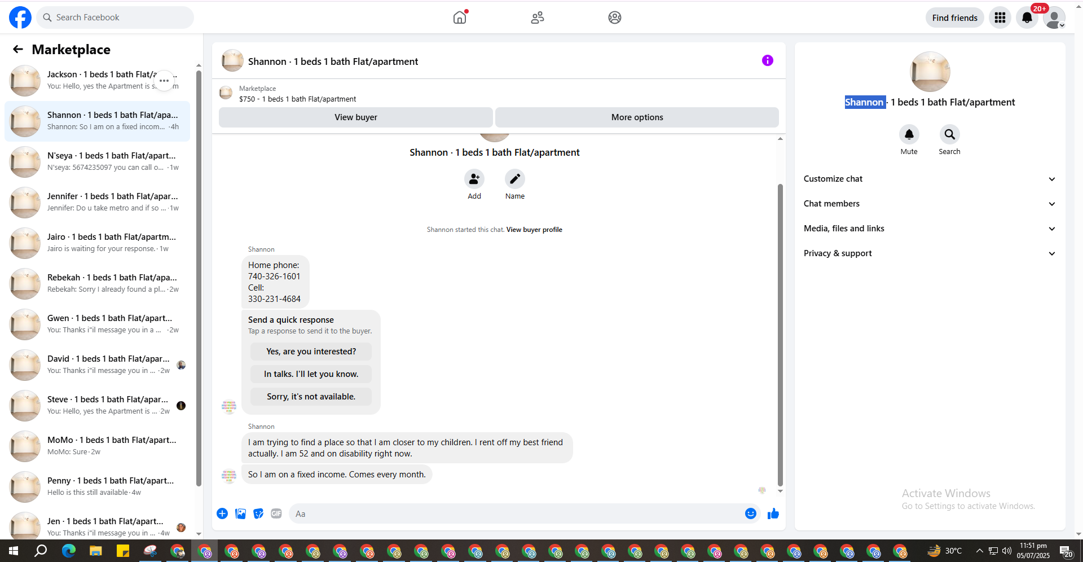This screenshot has height=562, width=1083.
Task: Send a thumbs-up like
Action: (x=773, y=513)
